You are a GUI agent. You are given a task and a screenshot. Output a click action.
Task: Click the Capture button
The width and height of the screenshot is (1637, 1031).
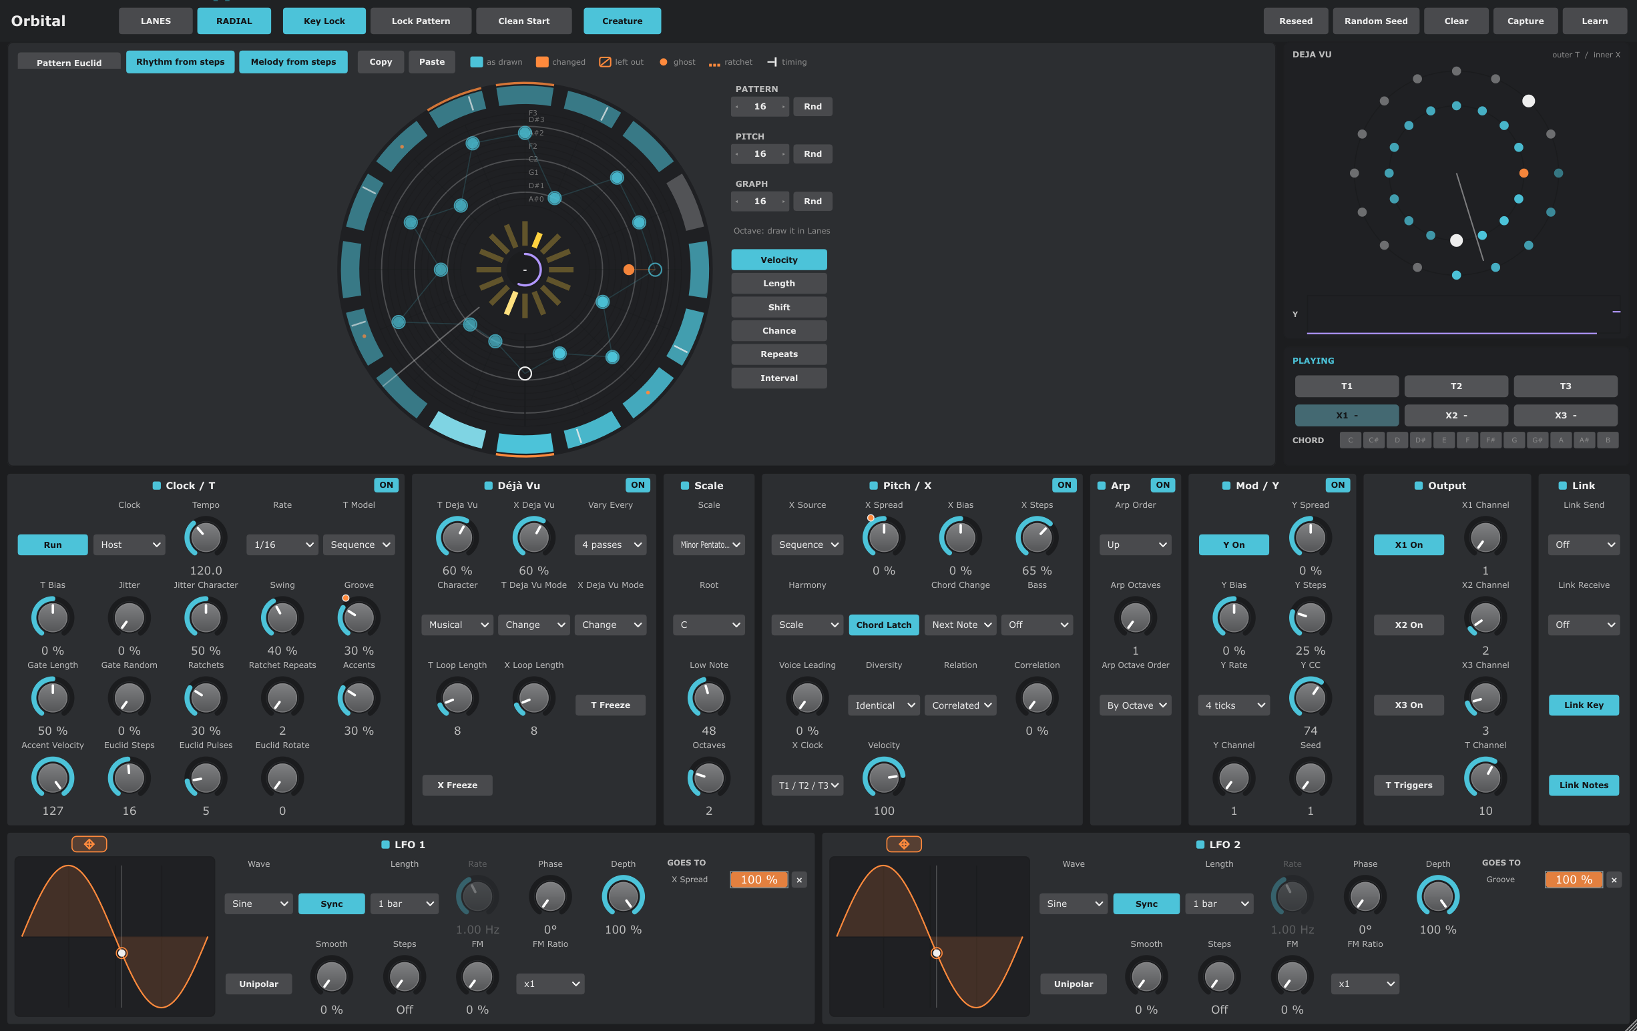1526,21
